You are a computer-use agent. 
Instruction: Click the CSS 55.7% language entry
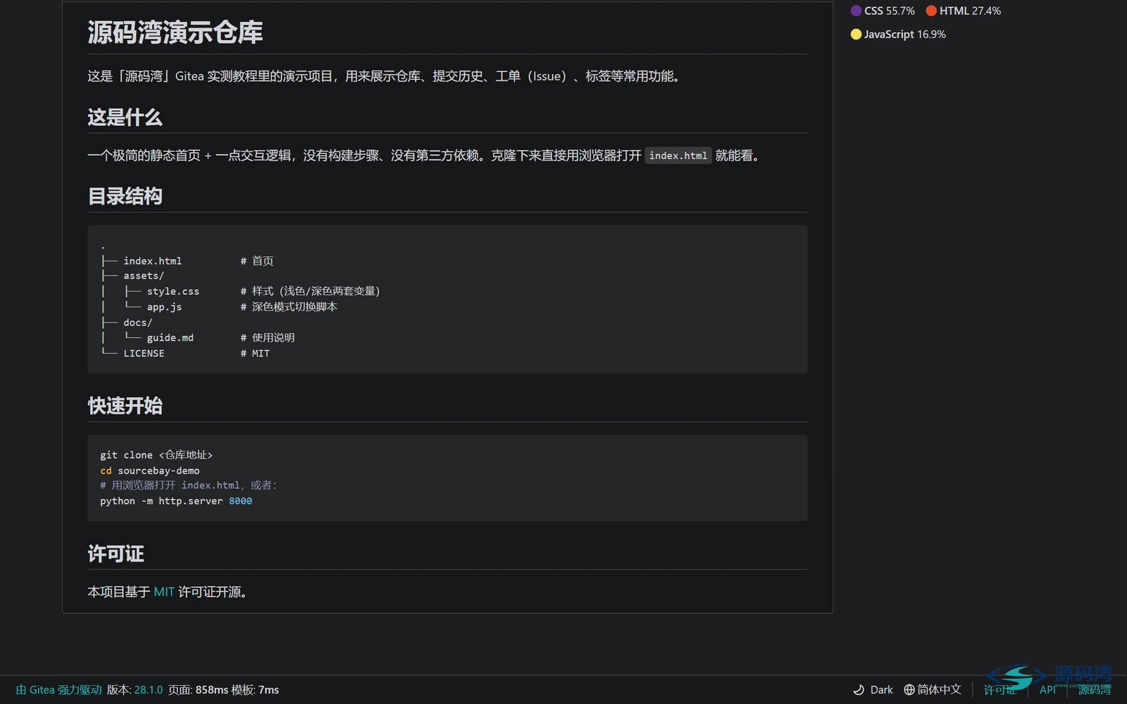[883, 11]
